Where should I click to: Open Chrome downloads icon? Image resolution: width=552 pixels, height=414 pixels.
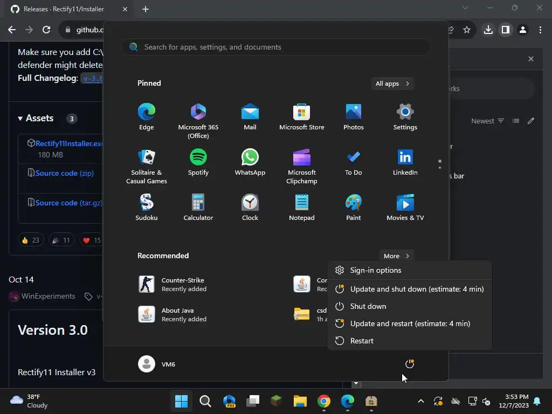pos(488,30)
